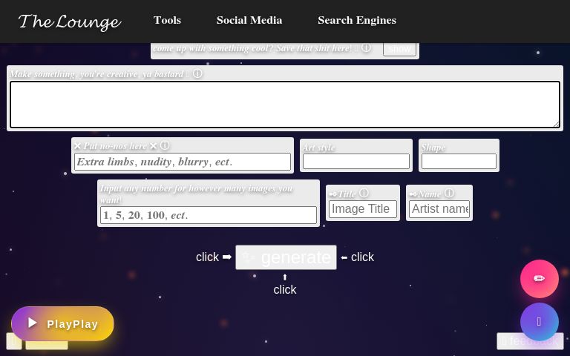Go to The Lounge home logo
Image resolution: width=570 pixels, height=356 pixels.
69,22
